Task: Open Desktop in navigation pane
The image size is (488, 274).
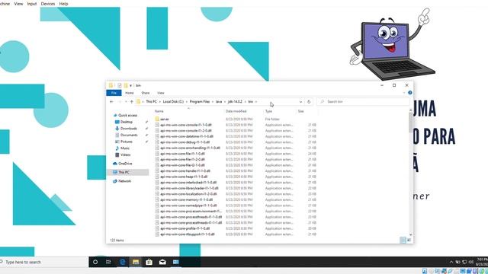Action: point(127,122)
